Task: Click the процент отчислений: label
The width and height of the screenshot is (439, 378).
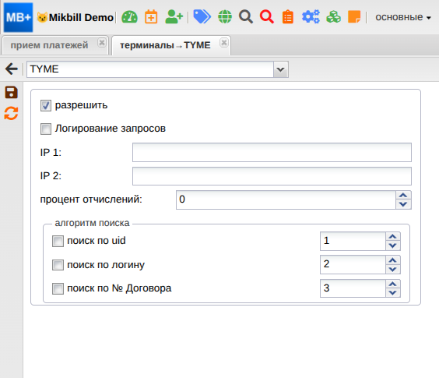Action: tap(91, 200)
